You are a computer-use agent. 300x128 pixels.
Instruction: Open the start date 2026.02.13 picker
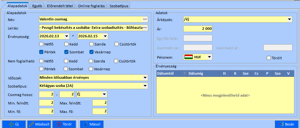point(66,36)
